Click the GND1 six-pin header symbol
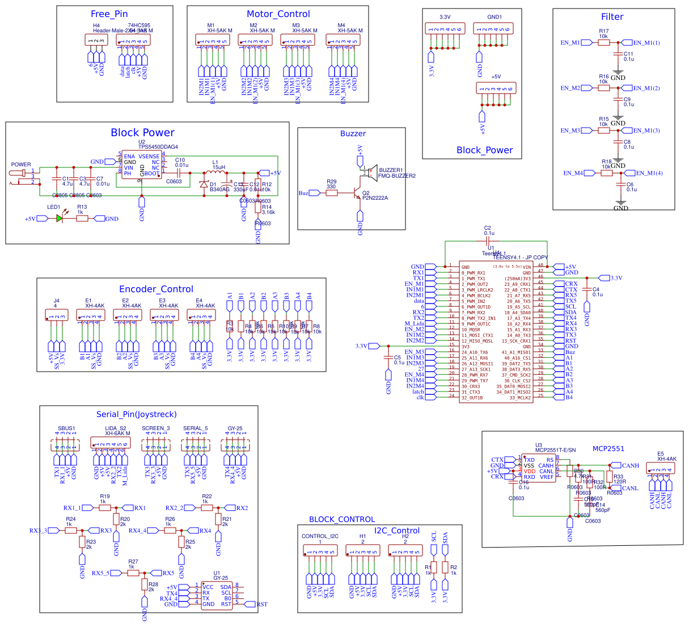Viewport: 689px width, 627px height. pyautogui.click(x=493, y=28)
